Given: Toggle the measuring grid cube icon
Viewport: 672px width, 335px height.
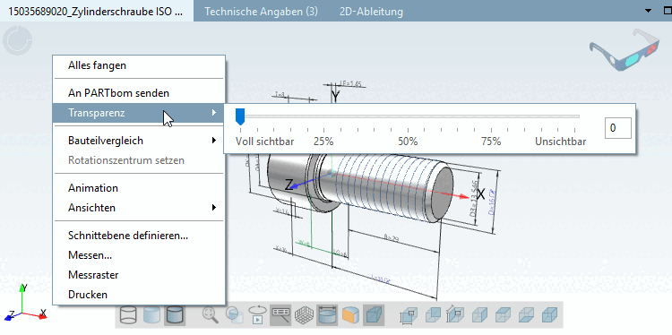Looking at the screenshot, I should coord(304,315).
